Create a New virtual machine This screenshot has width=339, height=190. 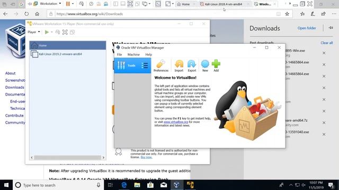[205, 65]
